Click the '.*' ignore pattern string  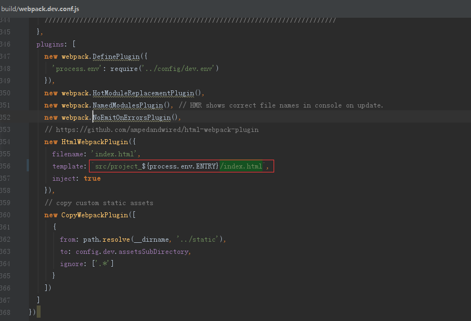(103, 264)
